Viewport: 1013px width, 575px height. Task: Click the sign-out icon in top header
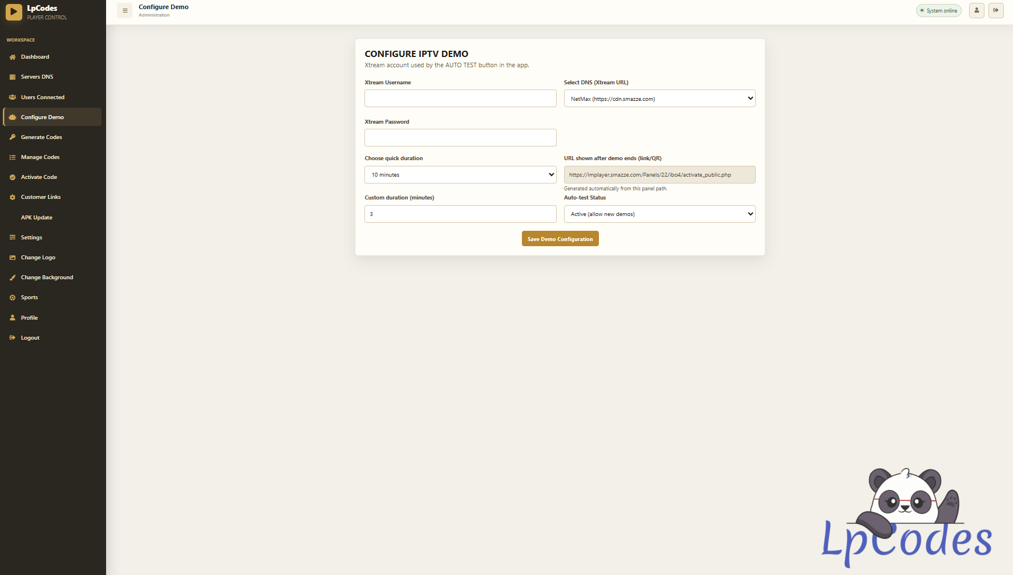[996, 10]
